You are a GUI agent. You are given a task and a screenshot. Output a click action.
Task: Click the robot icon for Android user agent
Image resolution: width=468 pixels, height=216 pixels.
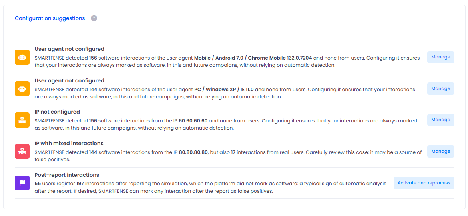[x=22, y=57]
